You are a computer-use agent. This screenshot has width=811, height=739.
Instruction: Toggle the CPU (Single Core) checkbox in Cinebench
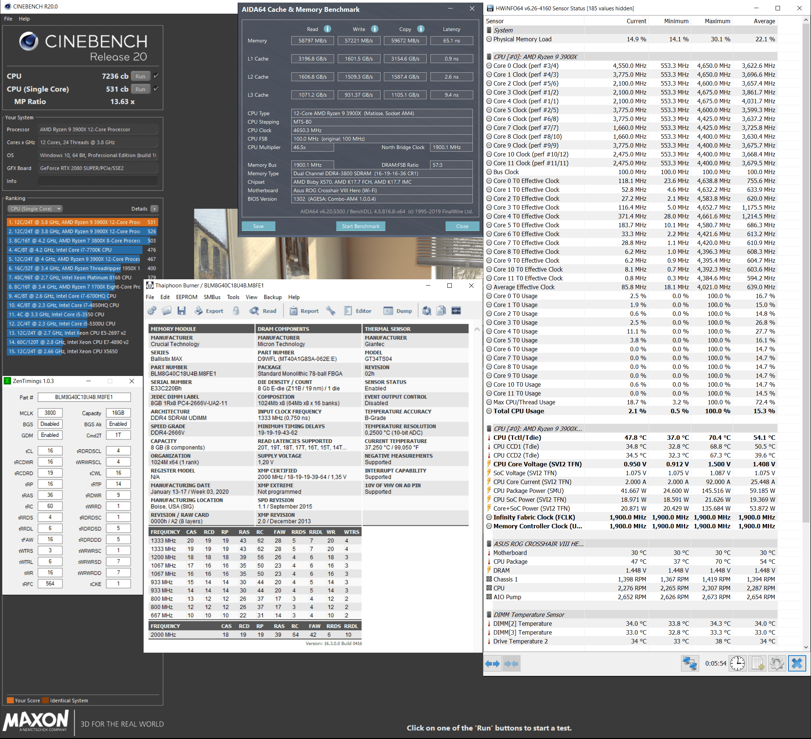(x=156, y=89)
